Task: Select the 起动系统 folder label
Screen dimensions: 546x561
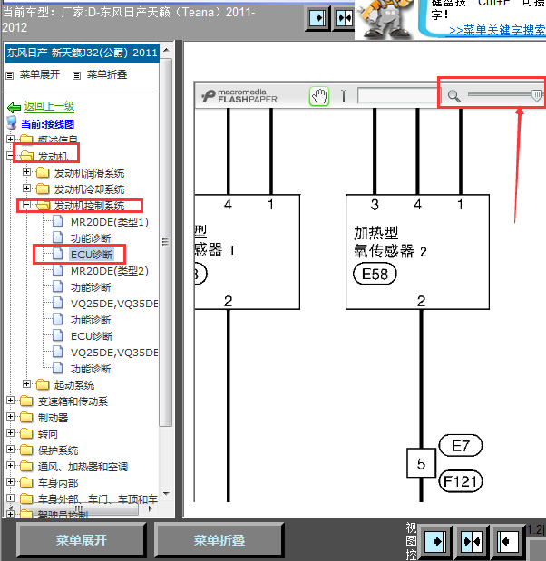Action: click(74, 385)
